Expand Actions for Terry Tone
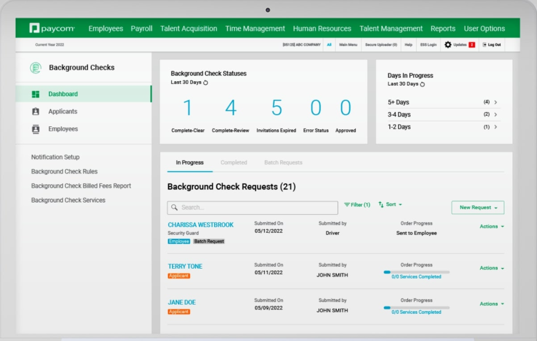Image resolution: width=537 pixels, height=341 pixels. (x=491, y=268)
